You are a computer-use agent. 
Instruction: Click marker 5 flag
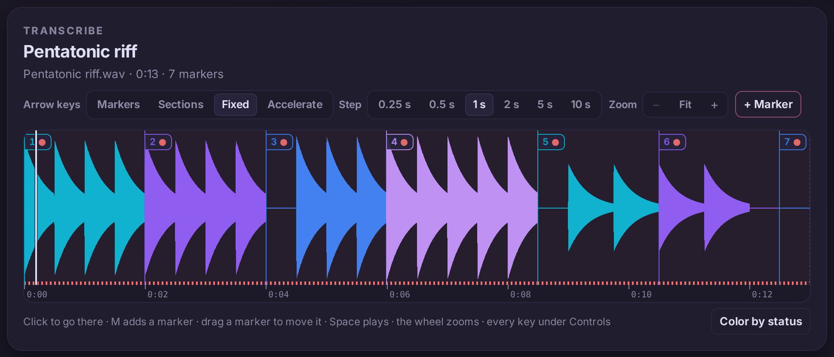[x=551, y=142]
